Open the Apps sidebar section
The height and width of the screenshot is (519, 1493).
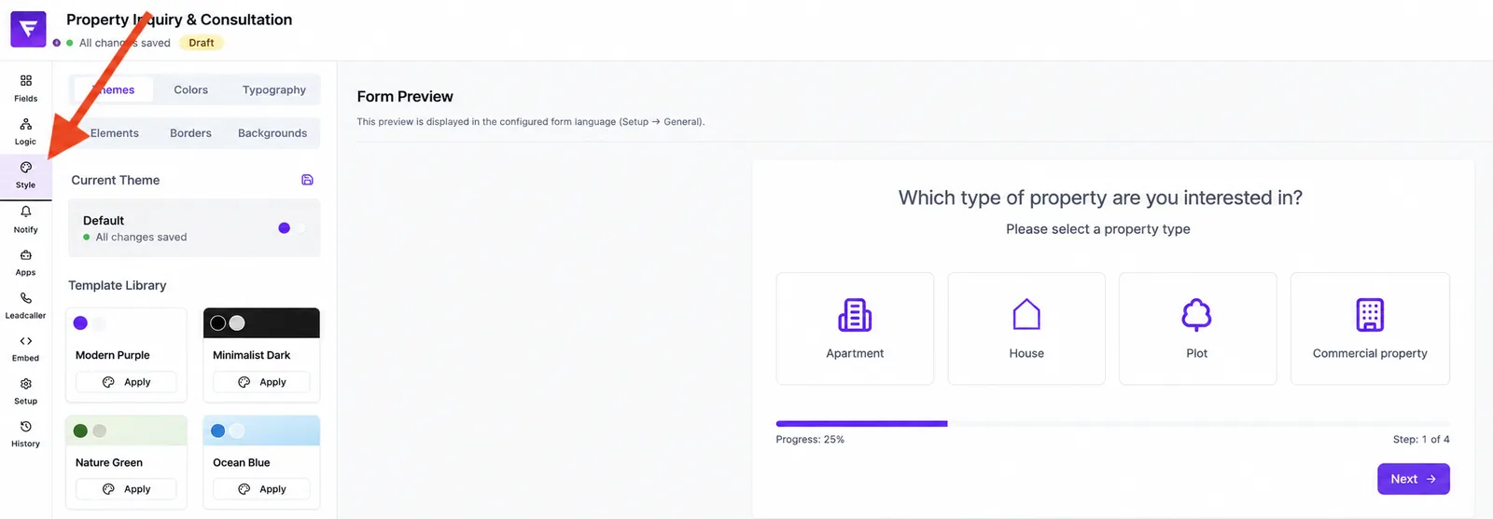coord(26,263)
